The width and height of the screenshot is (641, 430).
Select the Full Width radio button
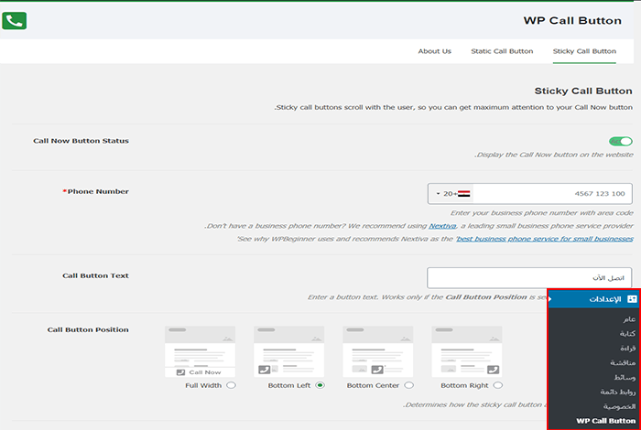point(230,385)
